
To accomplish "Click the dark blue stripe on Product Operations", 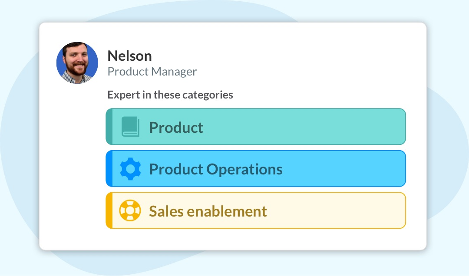I will click(109, 169).
